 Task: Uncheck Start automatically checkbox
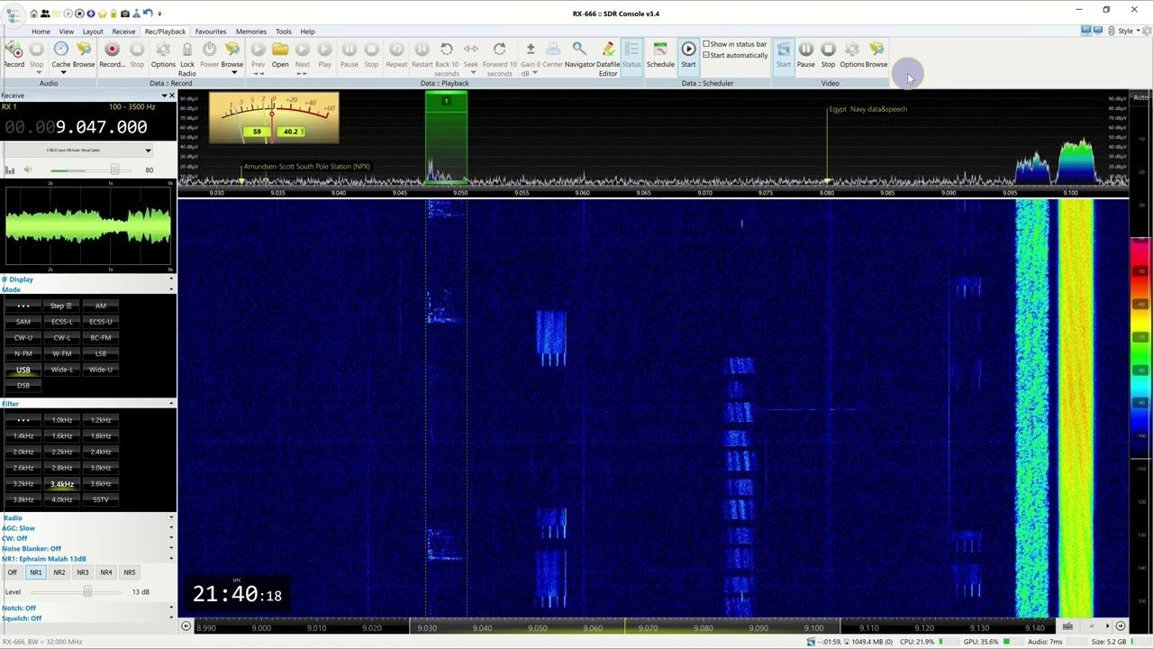(706, 55)
